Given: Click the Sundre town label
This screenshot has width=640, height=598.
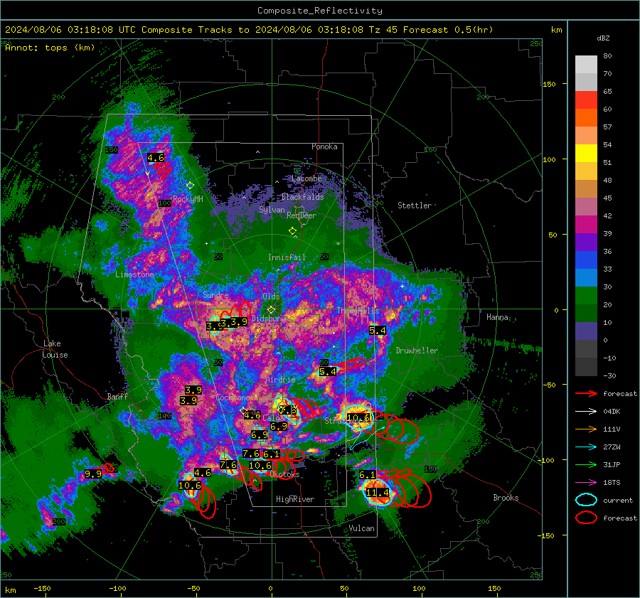Looking at the screenshot, I should click(216, 294).
